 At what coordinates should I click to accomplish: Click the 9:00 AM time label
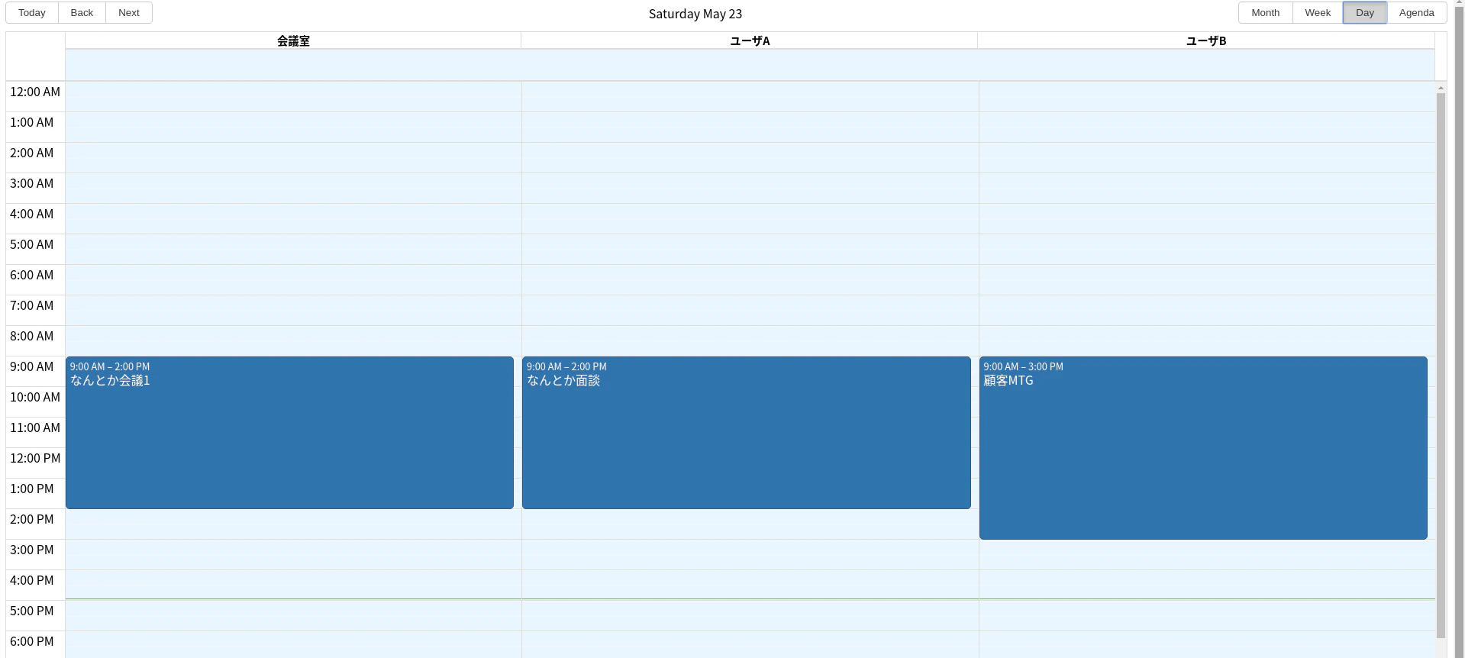tap(32, 367)
